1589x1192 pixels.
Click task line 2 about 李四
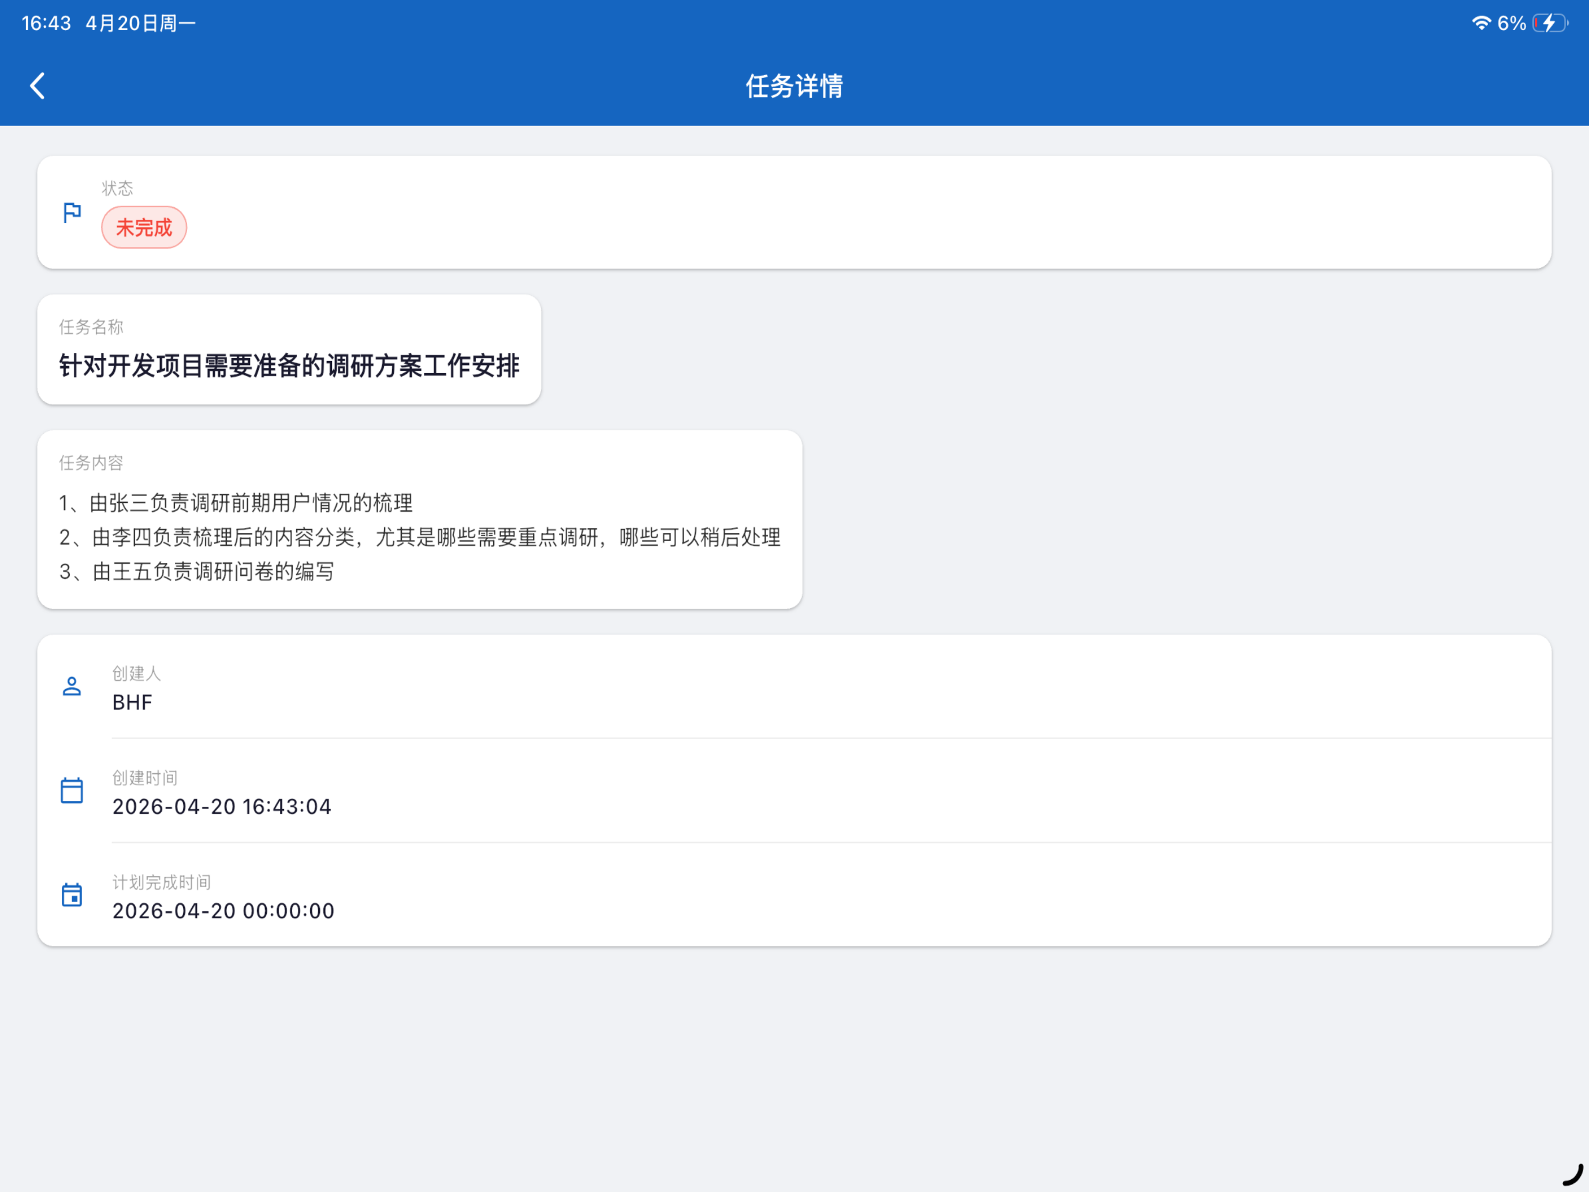pyautogui.click(x=420, y=538)
